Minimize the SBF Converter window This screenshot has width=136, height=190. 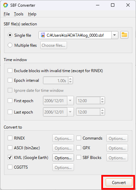(98, 5)
